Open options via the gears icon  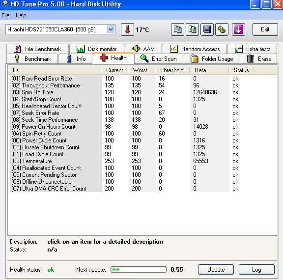click(x=222, y=29)
